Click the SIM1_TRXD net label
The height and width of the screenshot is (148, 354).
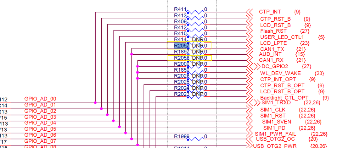(x=276, y=103)
